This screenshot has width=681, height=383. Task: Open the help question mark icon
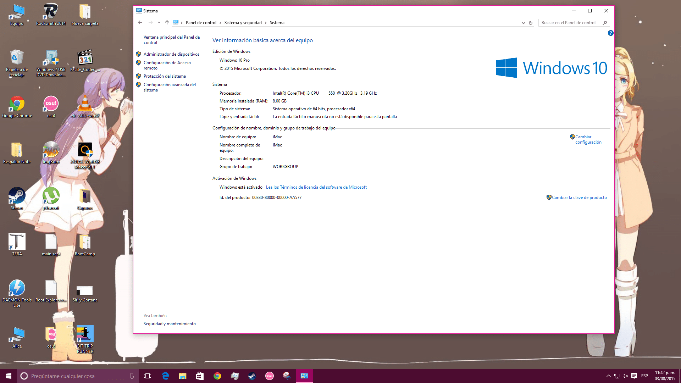point(610,33)
